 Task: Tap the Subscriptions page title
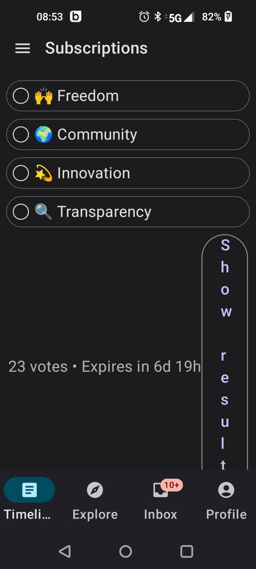96,48
